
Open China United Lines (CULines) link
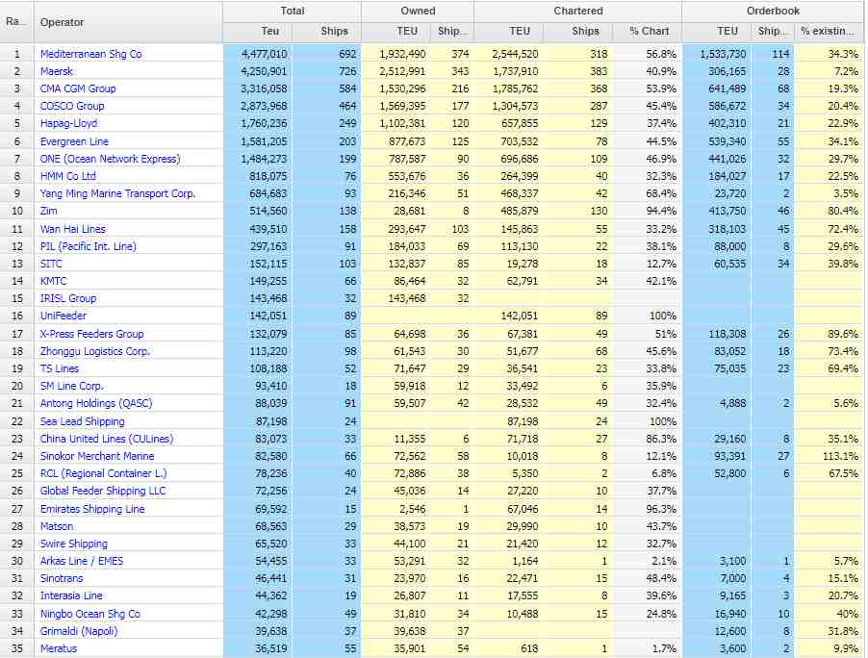(x=107, y=439)
